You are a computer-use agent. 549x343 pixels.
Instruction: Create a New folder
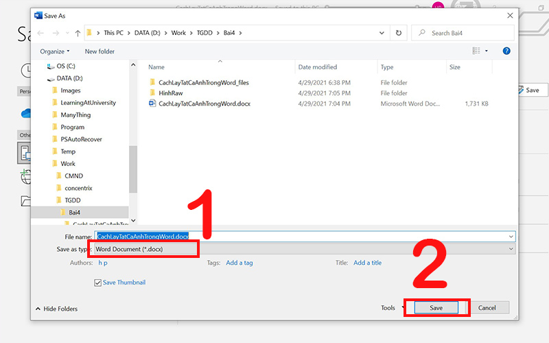point(100,51)
